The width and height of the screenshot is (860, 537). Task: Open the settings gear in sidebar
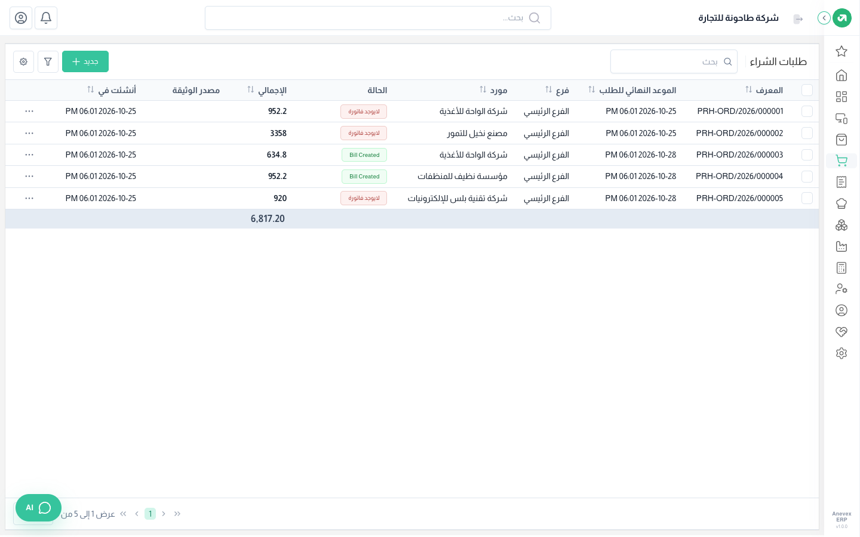841,353
